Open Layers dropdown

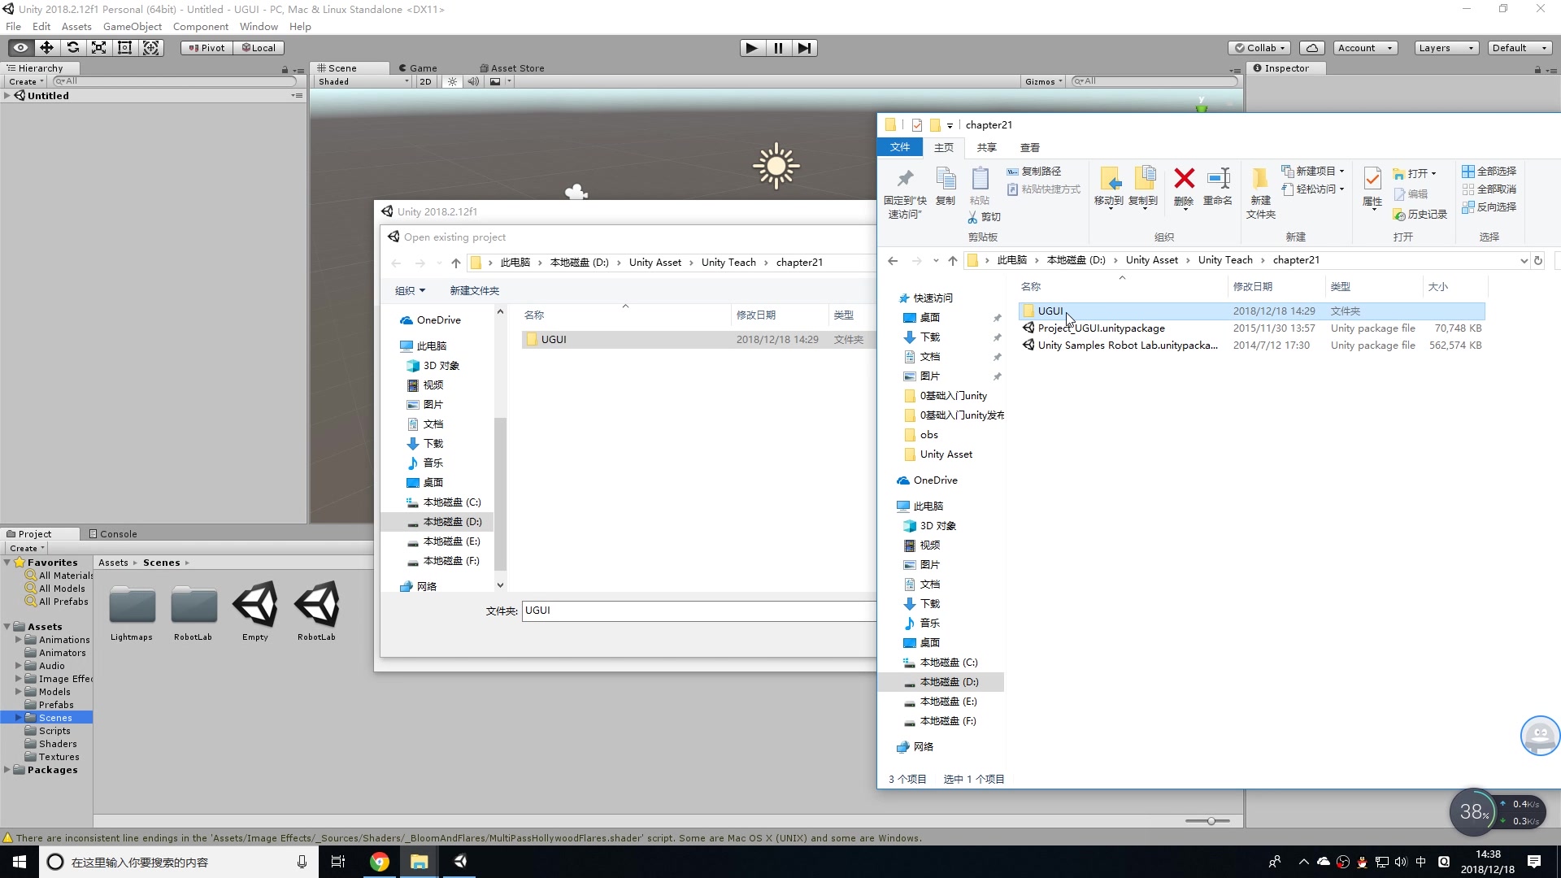[1446, 48]
